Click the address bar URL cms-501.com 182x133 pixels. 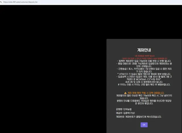(20, 2)
